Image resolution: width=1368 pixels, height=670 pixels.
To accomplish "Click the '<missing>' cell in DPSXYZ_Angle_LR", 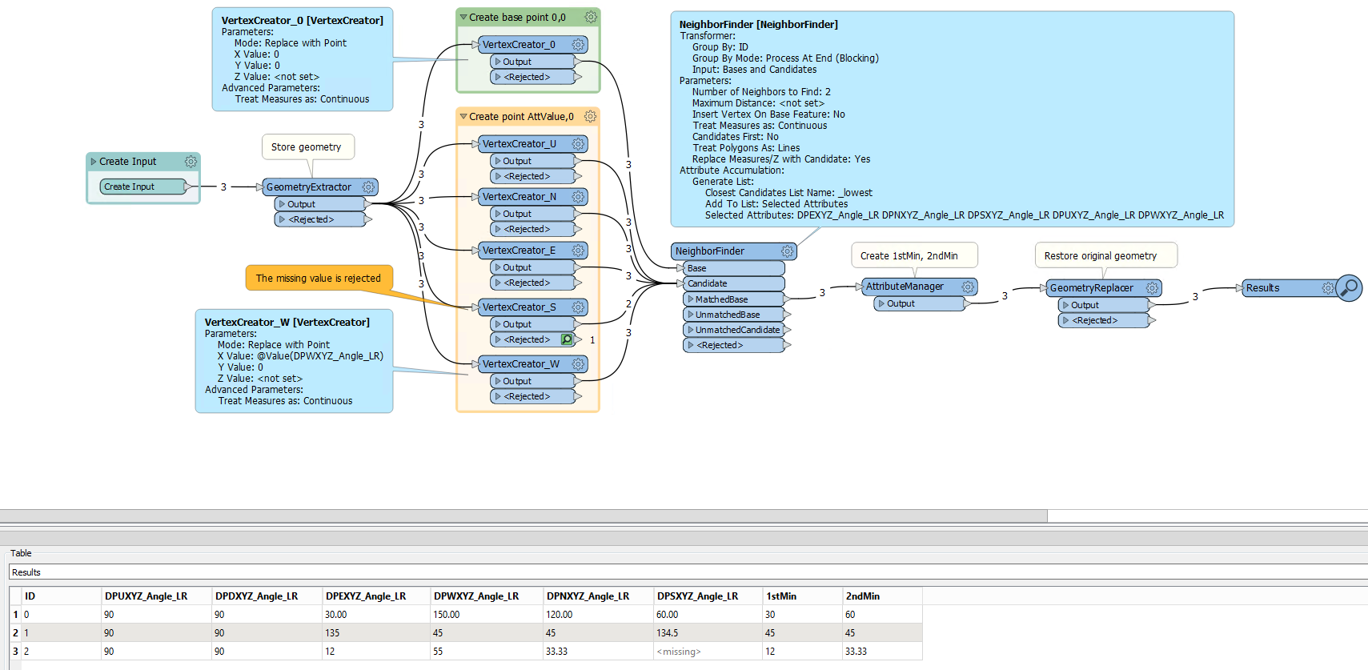I will click(708, 652).
